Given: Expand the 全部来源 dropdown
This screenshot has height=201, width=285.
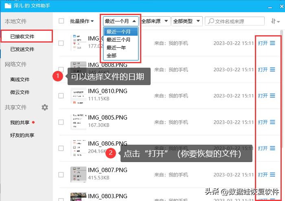Looking at the screenshot, I should (155, 21).
